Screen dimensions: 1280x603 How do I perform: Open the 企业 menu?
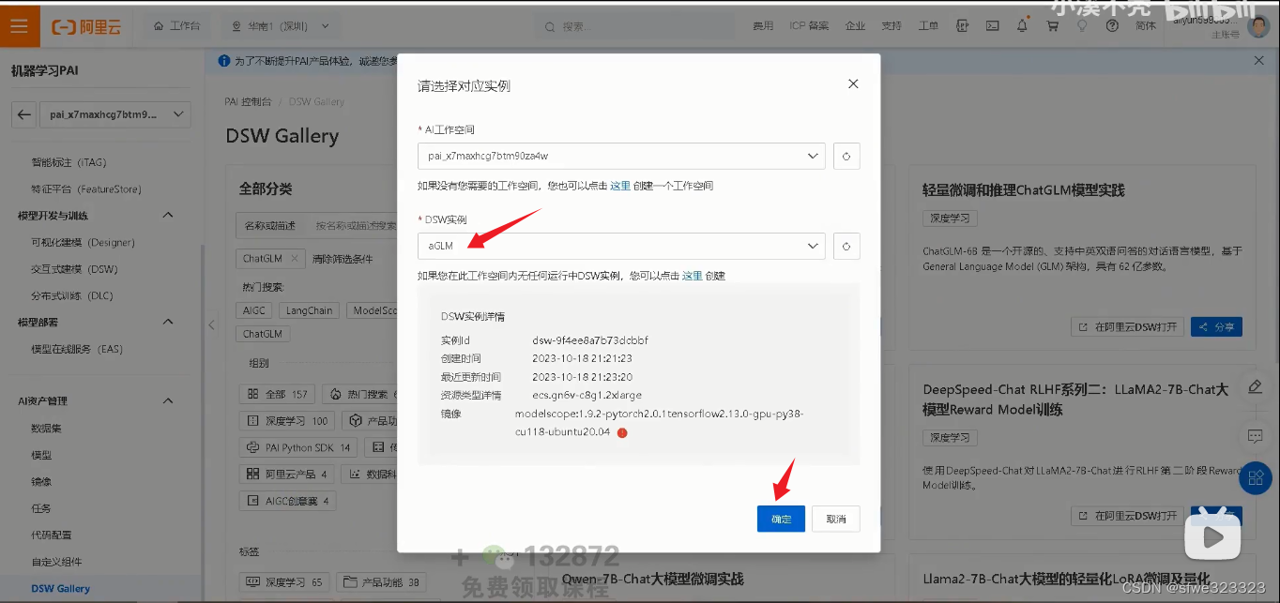(x=855, y=26)
